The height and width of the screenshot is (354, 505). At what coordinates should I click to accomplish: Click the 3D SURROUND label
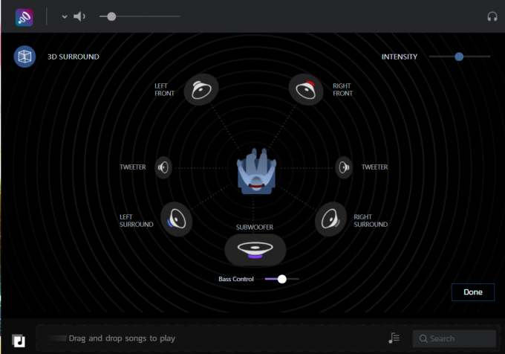(74, 57)
